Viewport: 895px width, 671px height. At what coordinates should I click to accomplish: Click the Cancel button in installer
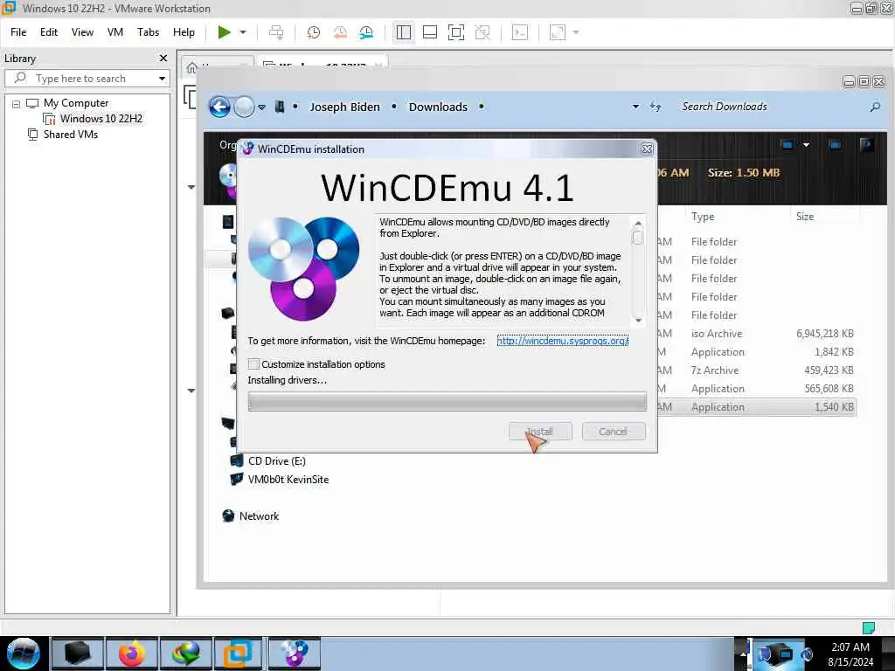point(613,432)
